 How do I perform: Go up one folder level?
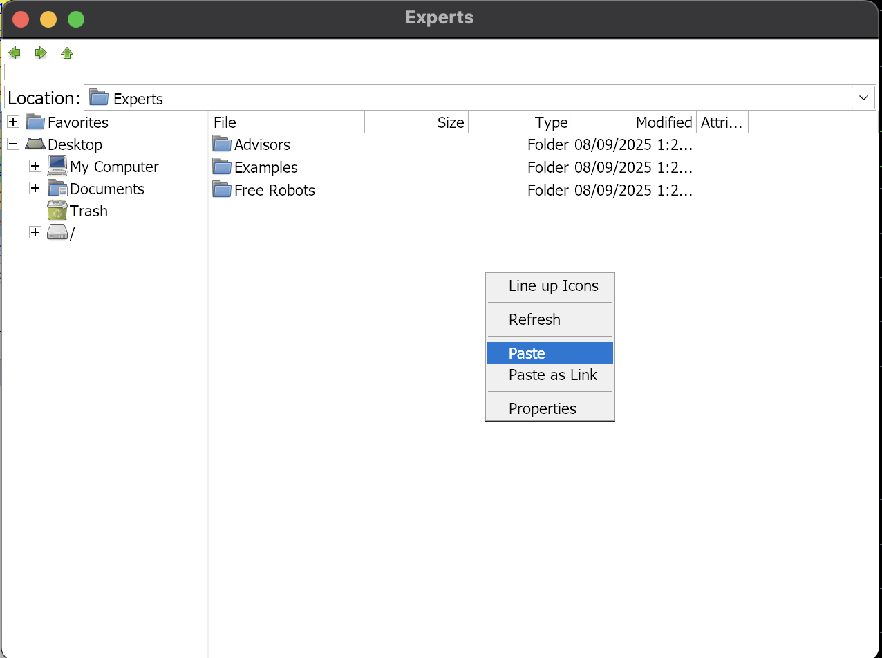(x=67, y=53)
